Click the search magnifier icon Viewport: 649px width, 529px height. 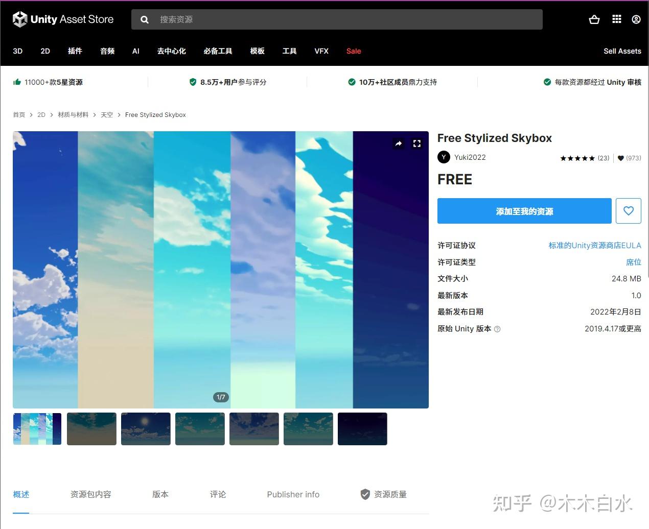coord(144,19)
